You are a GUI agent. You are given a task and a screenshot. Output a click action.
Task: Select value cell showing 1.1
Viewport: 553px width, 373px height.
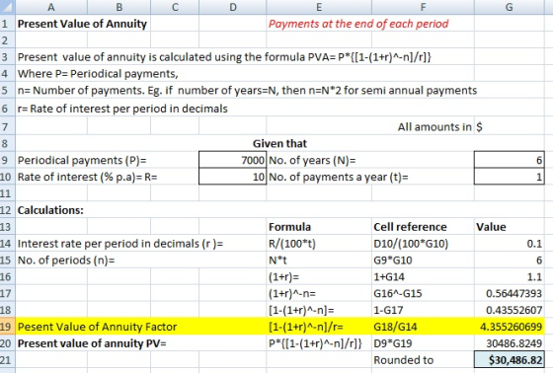[510, 276]
